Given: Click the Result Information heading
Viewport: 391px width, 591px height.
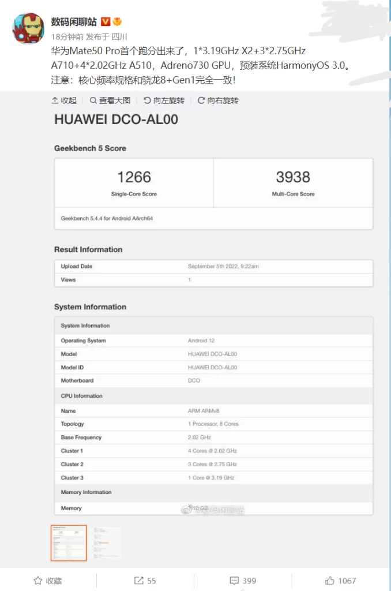Looking at the screenshot, I should pos(88,249).
